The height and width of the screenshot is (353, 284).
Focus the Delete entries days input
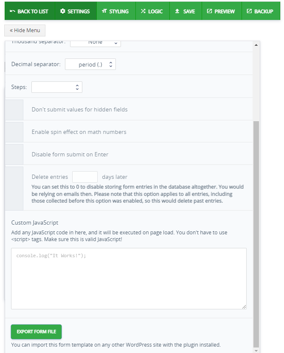pos(85,177)
